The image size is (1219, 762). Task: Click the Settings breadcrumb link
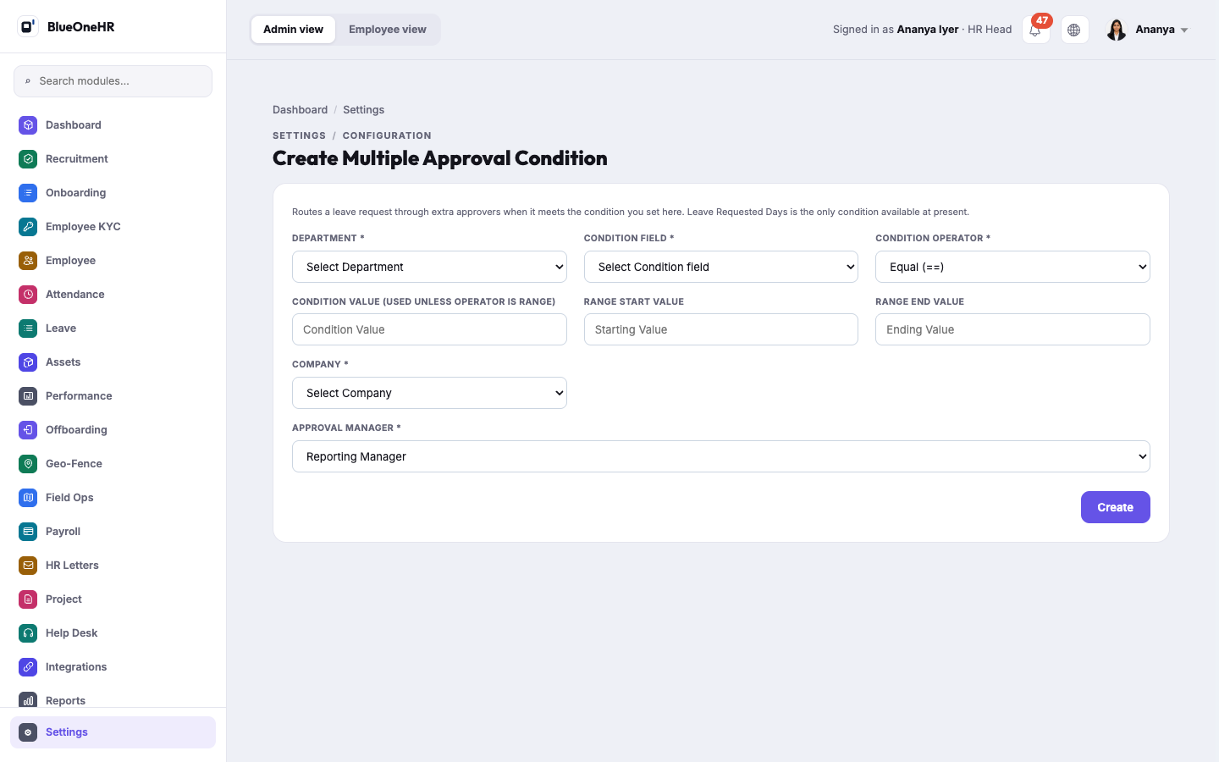click(x=363, y=110)
